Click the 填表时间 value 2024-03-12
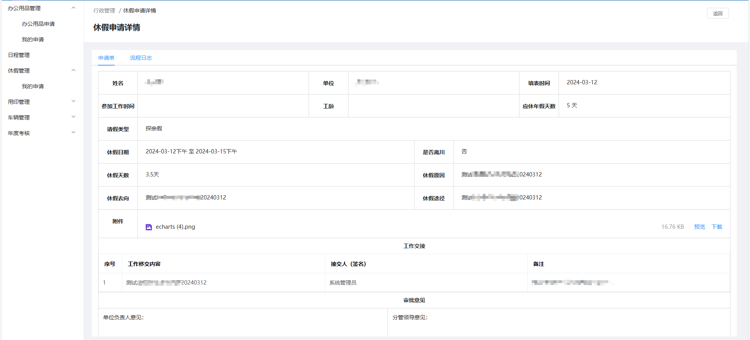The height and width of the screenshot is (340, 750). click(x=582, y=82)
